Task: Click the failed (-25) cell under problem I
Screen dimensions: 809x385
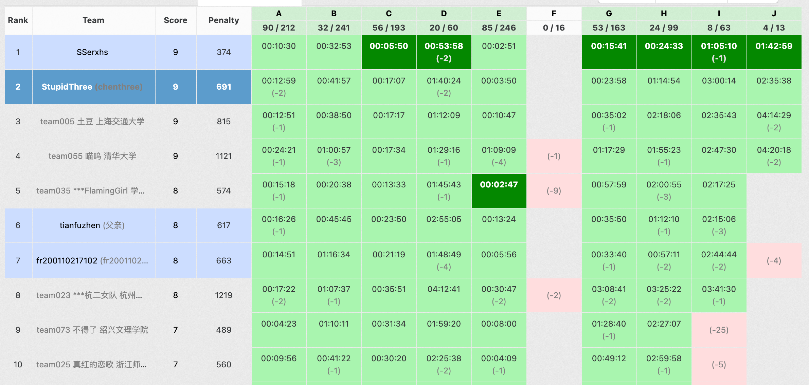Action: [719, 330]
